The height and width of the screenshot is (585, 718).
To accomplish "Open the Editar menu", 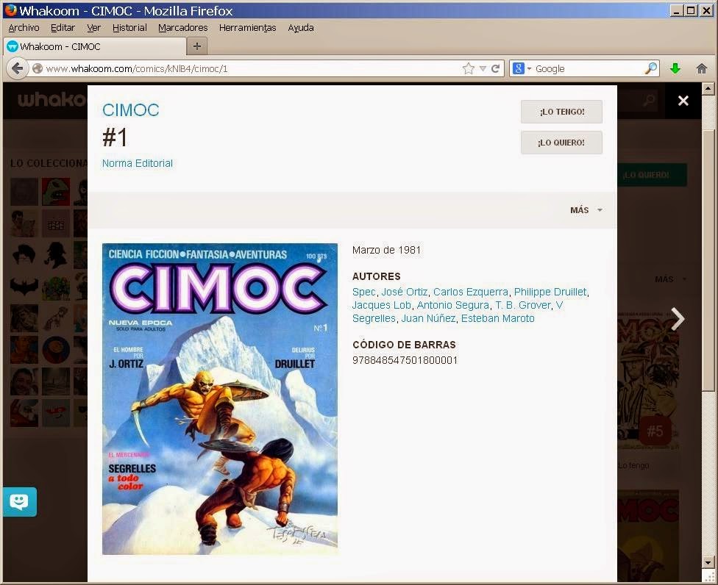I will (63, 27).
